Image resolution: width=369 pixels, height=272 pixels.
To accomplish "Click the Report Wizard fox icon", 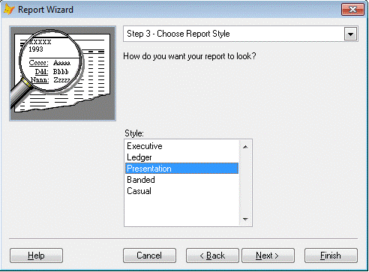I will [9, 10].
